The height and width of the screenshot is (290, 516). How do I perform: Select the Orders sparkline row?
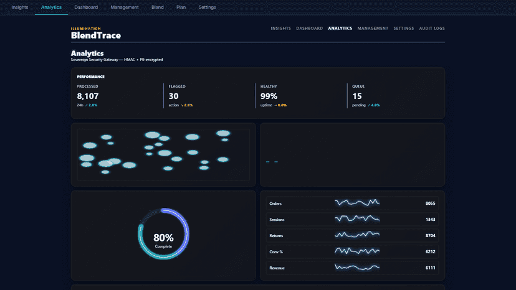click(352, 203)
